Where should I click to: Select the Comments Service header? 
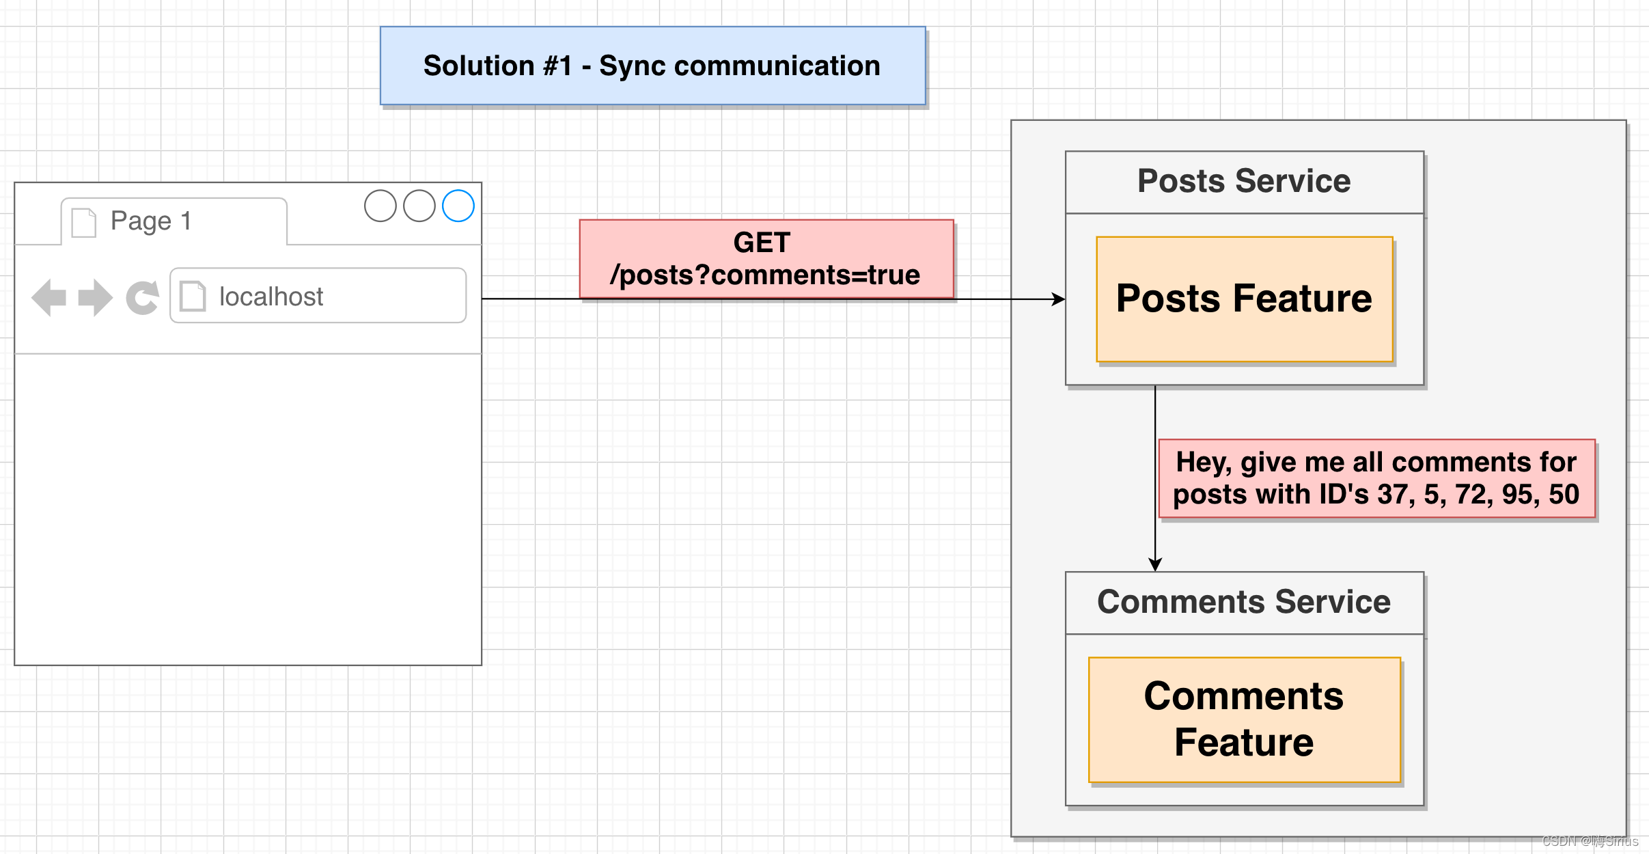point(1245,603)
